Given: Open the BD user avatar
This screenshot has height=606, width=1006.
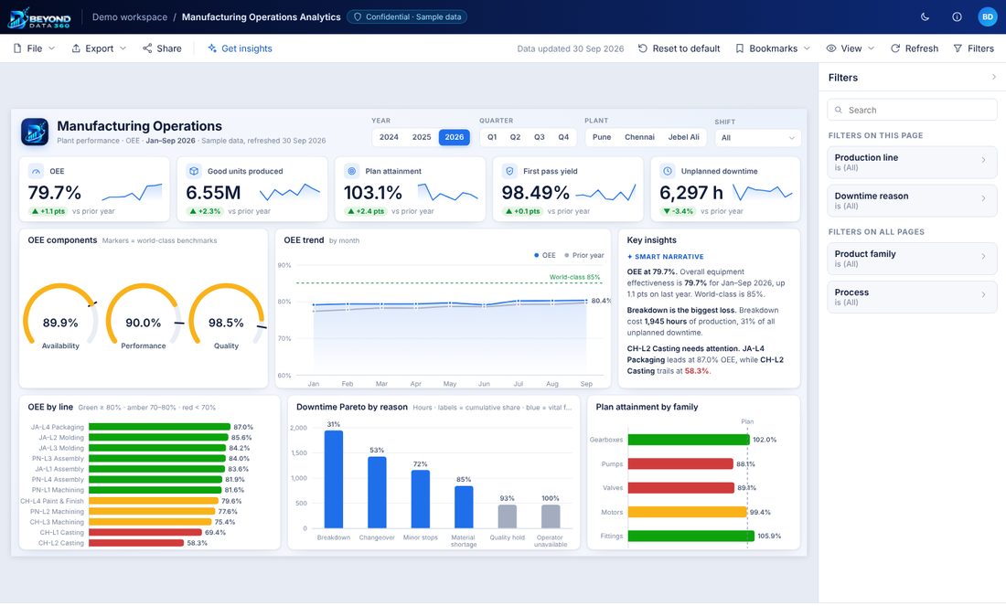Looking at the screenshot, I should click(x=988, y=17).
